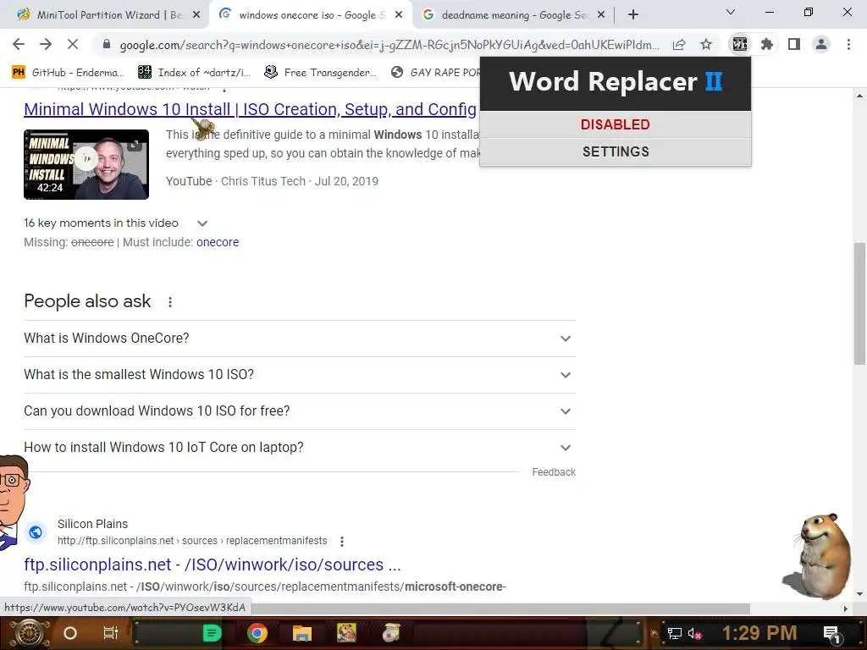
Task: Open File Explorer from the taskbar
Action: click(x=302, y=633)
